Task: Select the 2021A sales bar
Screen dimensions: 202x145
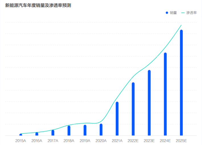Action: pos(117,119)
